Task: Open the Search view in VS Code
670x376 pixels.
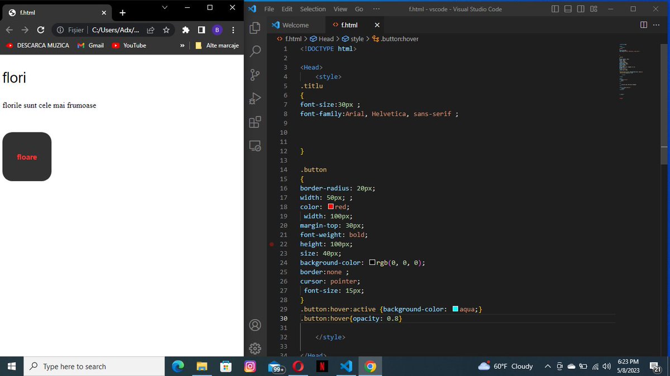Action: (255, 51)
